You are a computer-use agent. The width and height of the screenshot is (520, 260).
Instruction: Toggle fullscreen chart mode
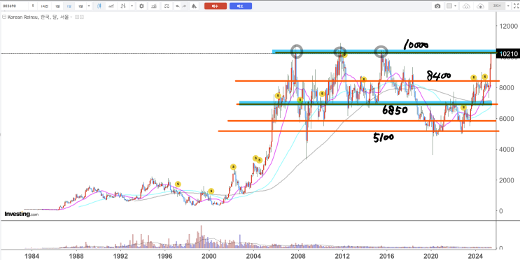point(516,6)
